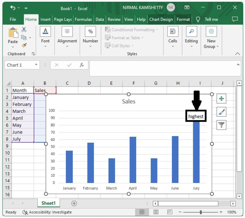Open the Name Box dropdown arrow

click(36, 65)
